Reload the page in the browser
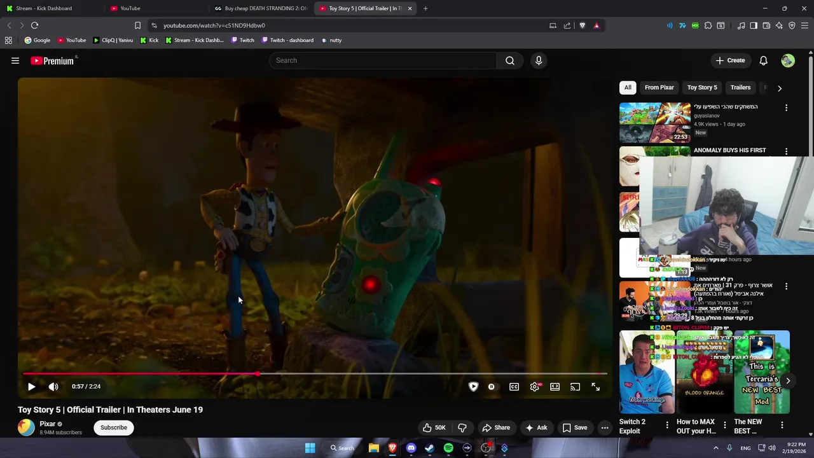The width and height of the screenshot is (814, 458). 34,25
